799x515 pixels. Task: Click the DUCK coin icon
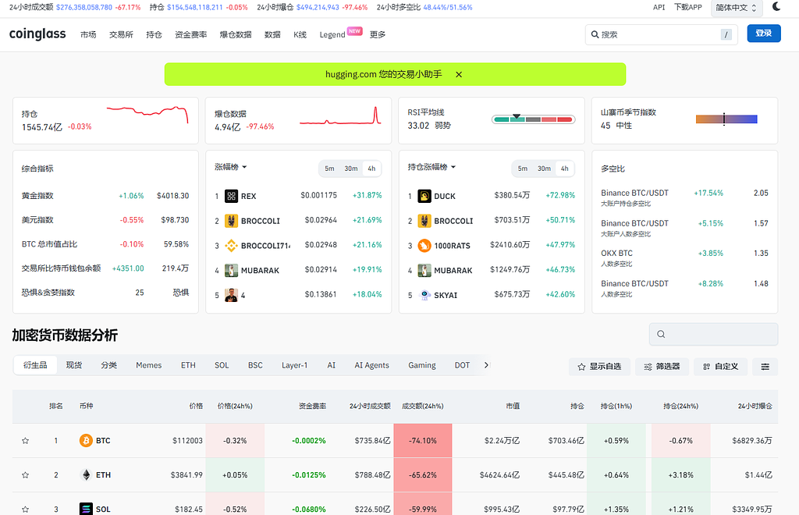pos(424,196)
